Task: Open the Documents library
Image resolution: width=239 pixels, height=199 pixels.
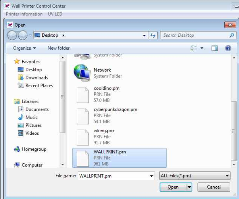Action: point(37,109)
